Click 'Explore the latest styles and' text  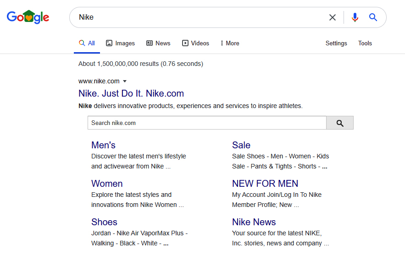coord(132,195)
